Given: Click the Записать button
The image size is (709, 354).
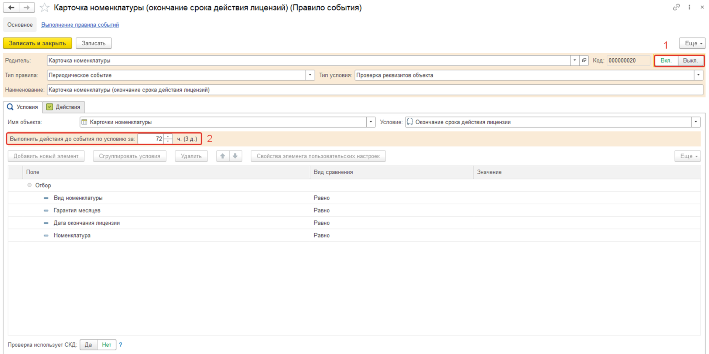Looking at the screenshot, I should click(93, 43).
